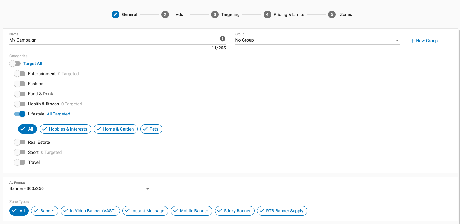460x224 pixels.
Task: Uncheck the Pets subcategory chip
Action: [151, 129]
